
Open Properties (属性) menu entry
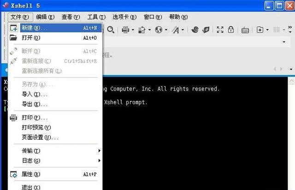(55, 174)
